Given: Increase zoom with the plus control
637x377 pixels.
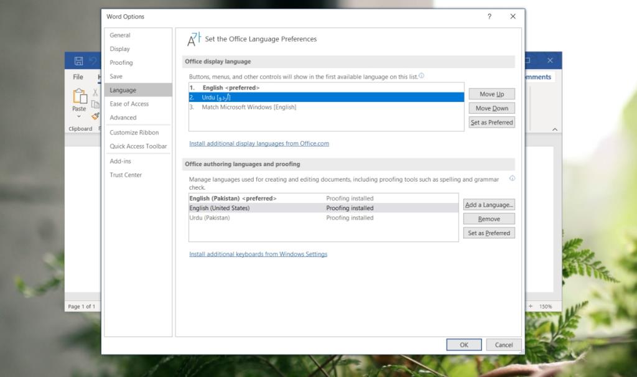Looking at the screenshot, I should (531, 305).
